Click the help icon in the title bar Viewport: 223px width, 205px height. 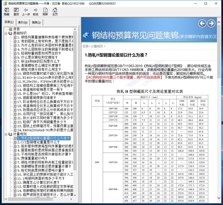click(5, 3)
